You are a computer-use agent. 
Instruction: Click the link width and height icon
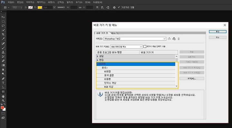click(80, 7)
